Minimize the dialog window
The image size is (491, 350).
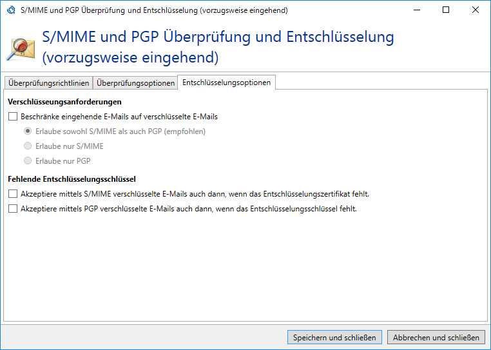(417, 10)
